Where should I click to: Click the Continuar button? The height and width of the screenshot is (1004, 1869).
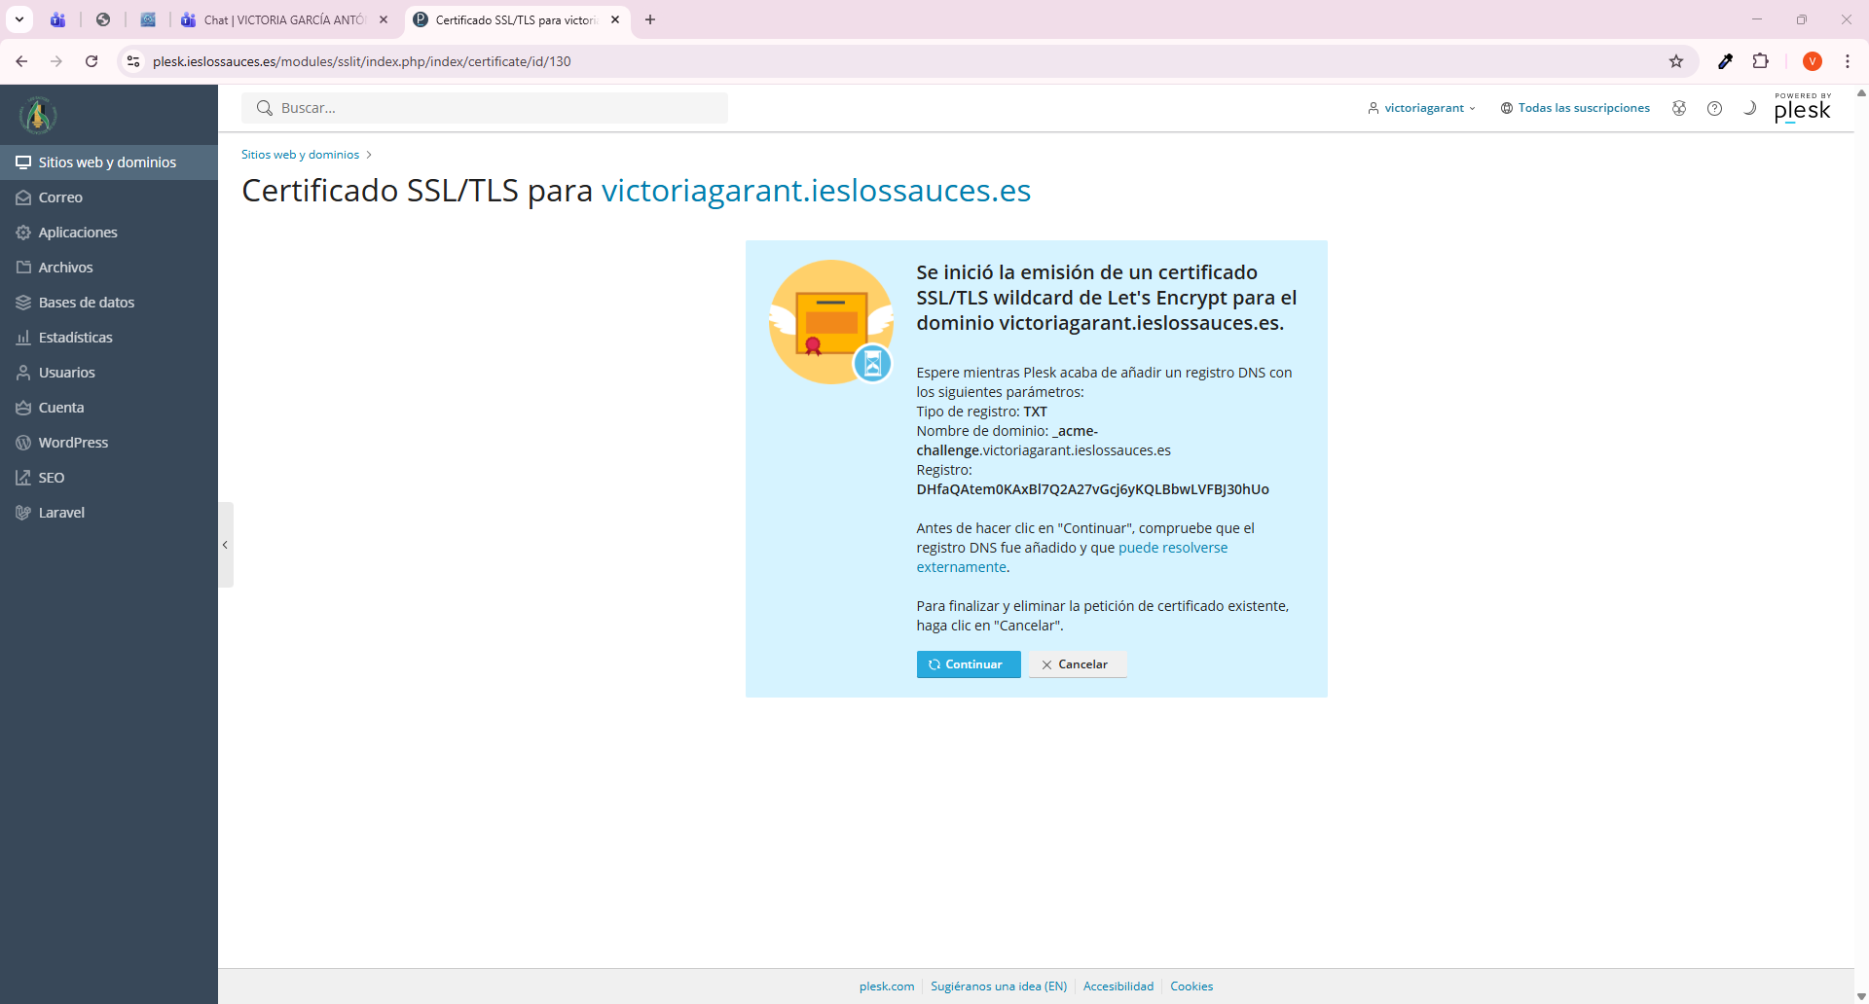(x=968, y=664)
